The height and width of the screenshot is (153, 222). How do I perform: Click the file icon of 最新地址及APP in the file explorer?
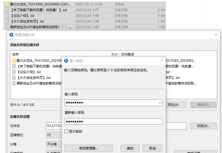(7, 27)
